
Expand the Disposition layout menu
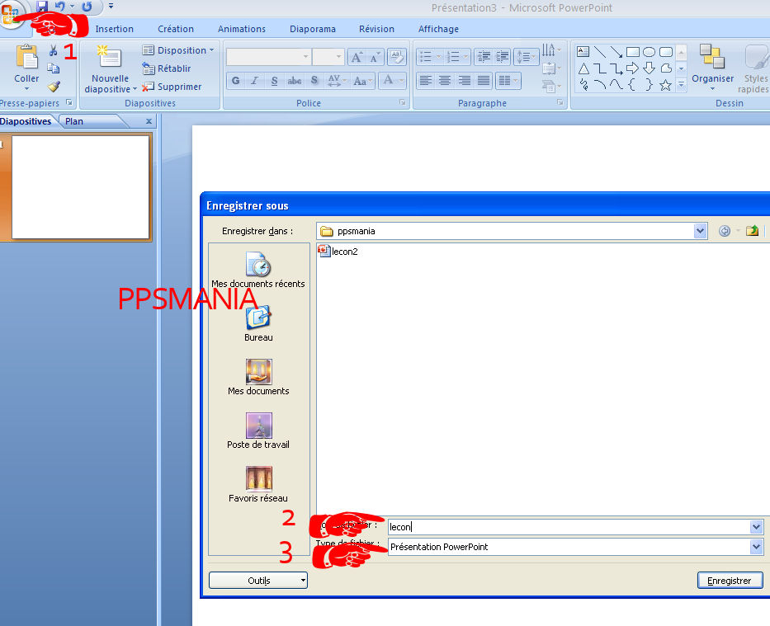coord(178,50)
